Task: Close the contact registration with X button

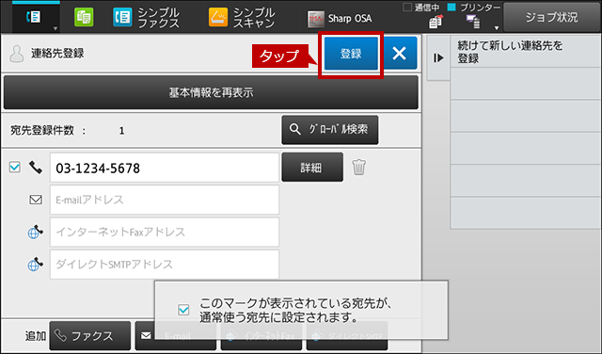Action: (400, 54)
